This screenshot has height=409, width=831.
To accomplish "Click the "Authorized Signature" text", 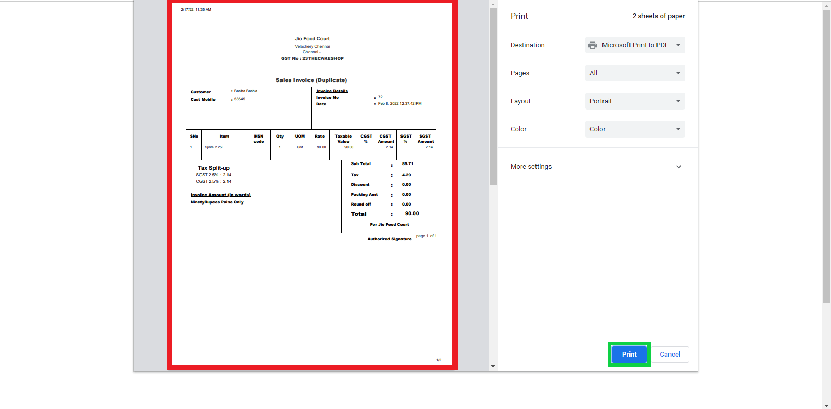I will pos(390,239).
